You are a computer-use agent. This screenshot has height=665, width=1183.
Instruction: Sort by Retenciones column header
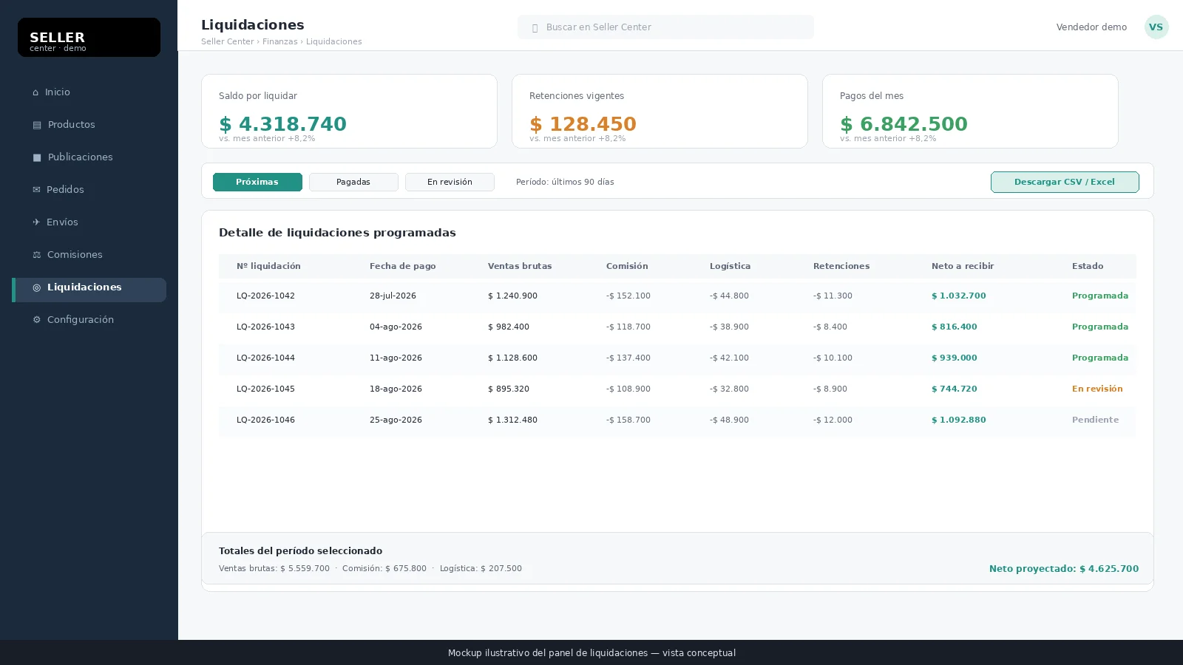(x=841, y=266)
